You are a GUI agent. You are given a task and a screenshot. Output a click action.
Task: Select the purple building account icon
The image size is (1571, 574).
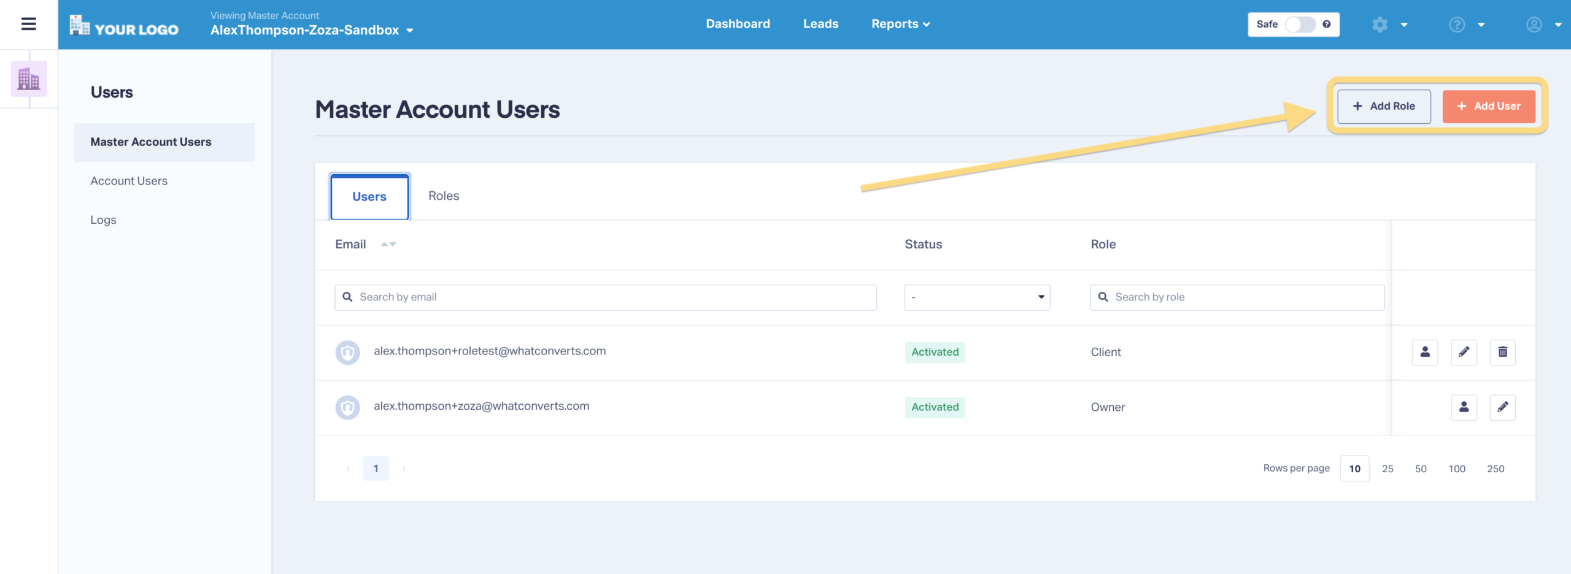pyautogui.click(x=28, y=78)
